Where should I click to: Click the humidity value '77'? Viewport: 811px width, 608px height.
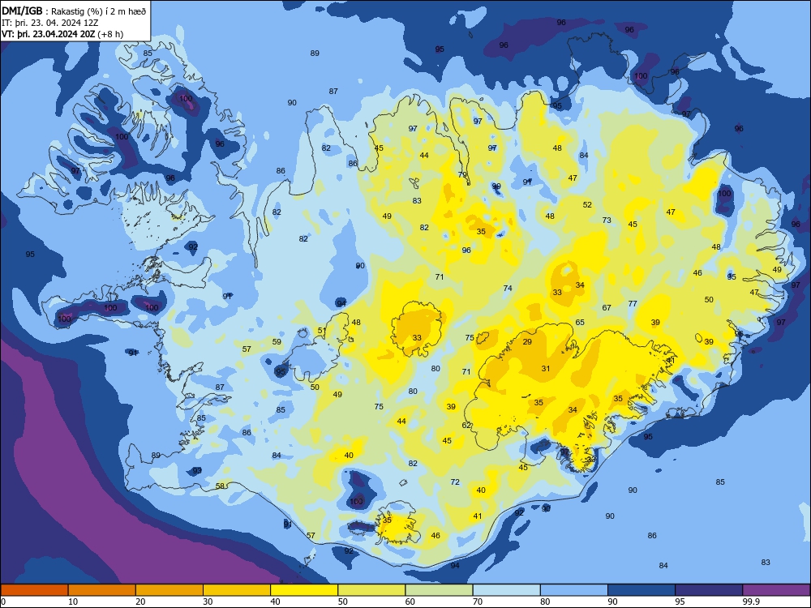coord(633,303)
